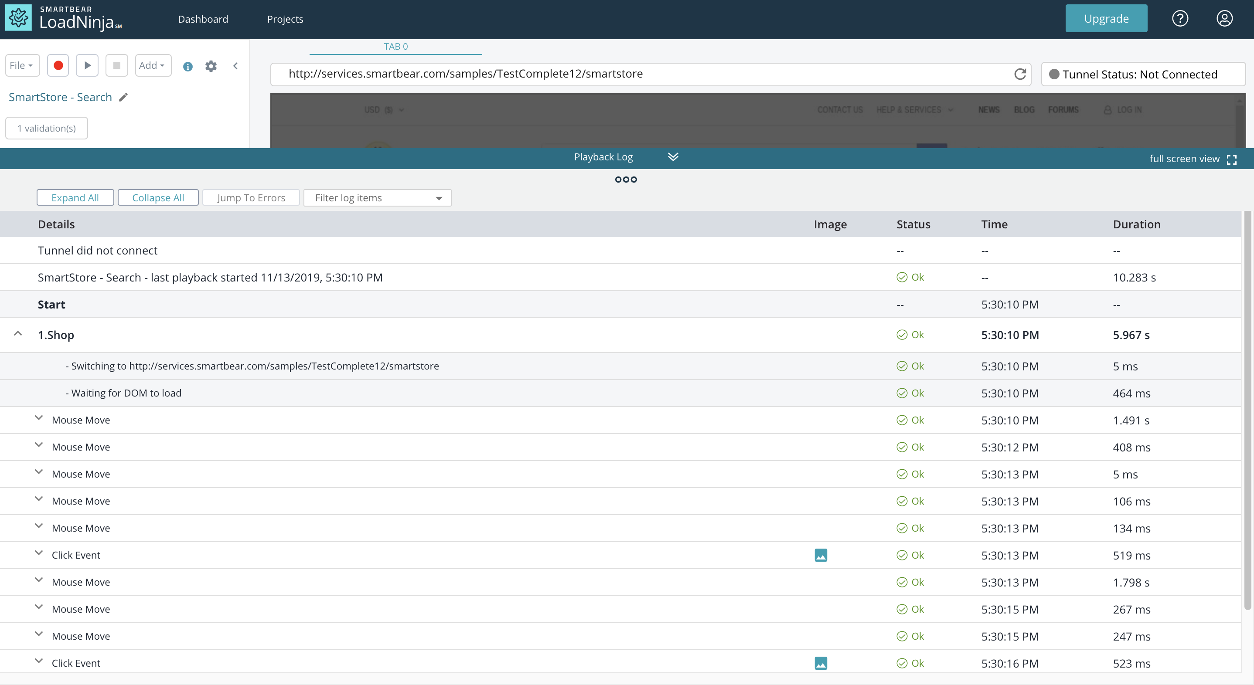Open the user account menu
Viewport: 1254px width, 685px height.
pos(1224,18)
